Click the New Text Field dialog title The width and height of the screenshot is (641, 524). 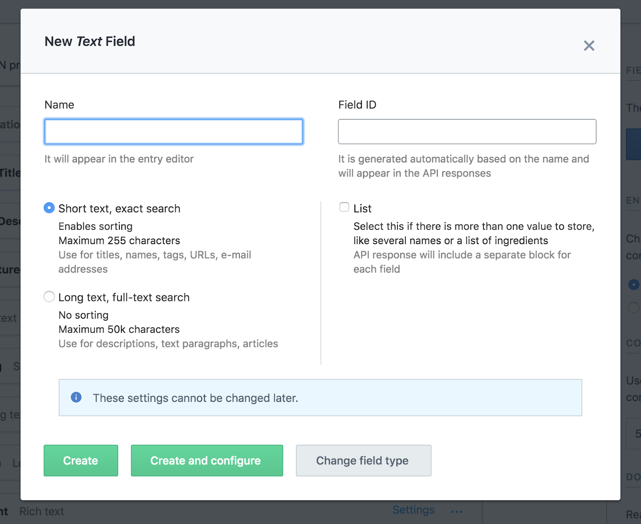90,41
